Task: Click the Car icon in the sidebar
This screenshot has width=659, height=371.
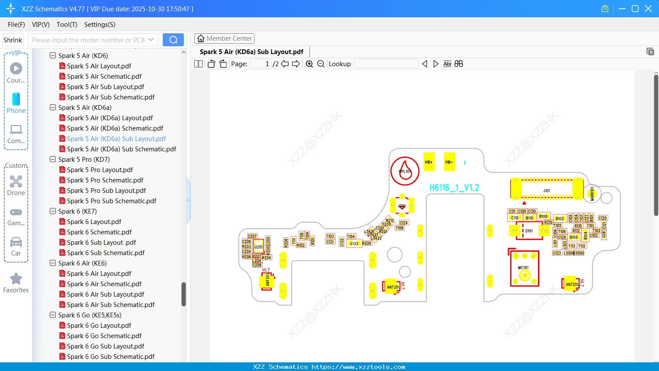Action: (16, 242)
